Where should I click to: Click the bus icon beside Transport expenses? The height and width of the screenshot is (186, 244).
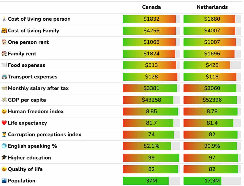click(x=4, y=77)
